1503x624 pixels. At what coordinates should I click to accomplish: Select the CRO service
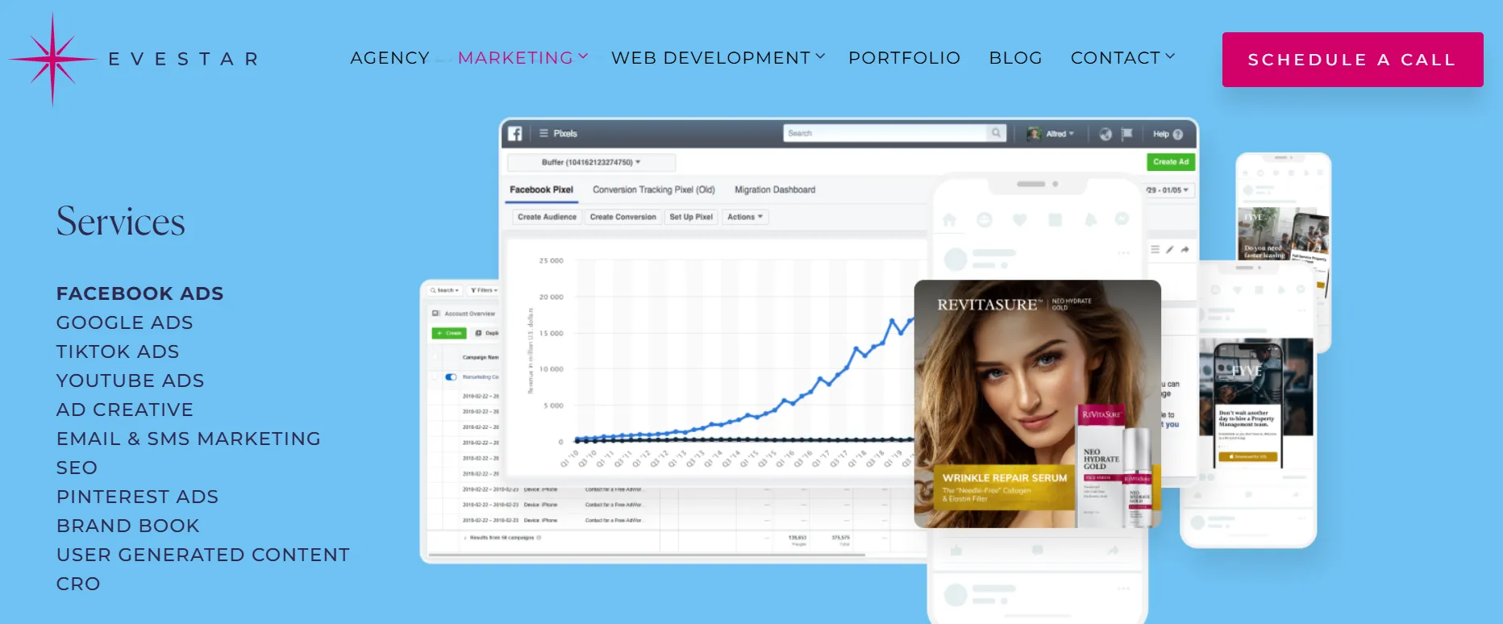tap(78, 584)
